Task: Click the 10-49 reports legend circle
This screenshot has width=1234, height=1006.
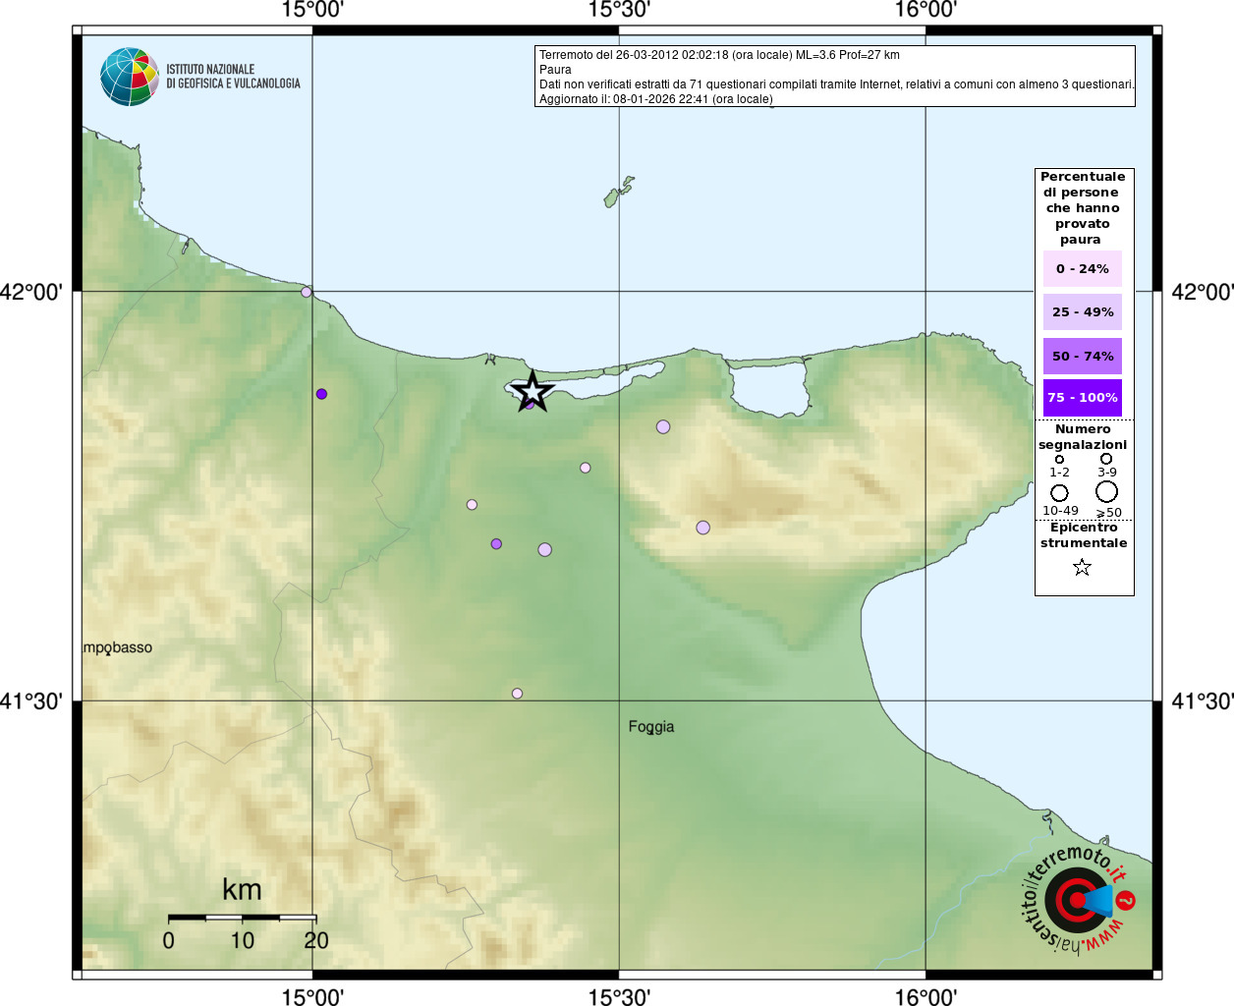Action: pyautogui.click(x=1059, y=493)
